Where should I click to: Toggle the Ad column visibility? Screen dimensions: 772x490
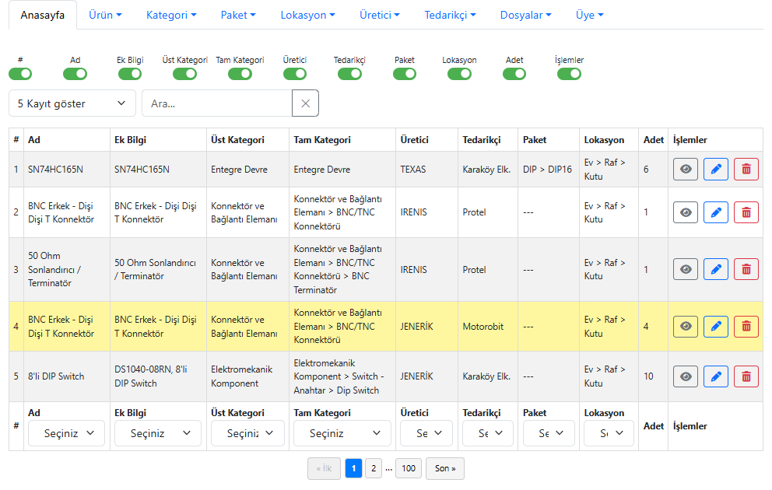pyautogui.click(x=75, y=74)
